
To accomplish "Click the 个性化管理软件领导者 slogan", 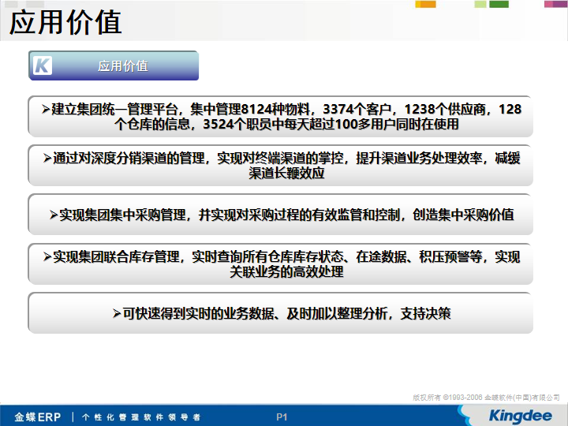I will tap(141, 417).
